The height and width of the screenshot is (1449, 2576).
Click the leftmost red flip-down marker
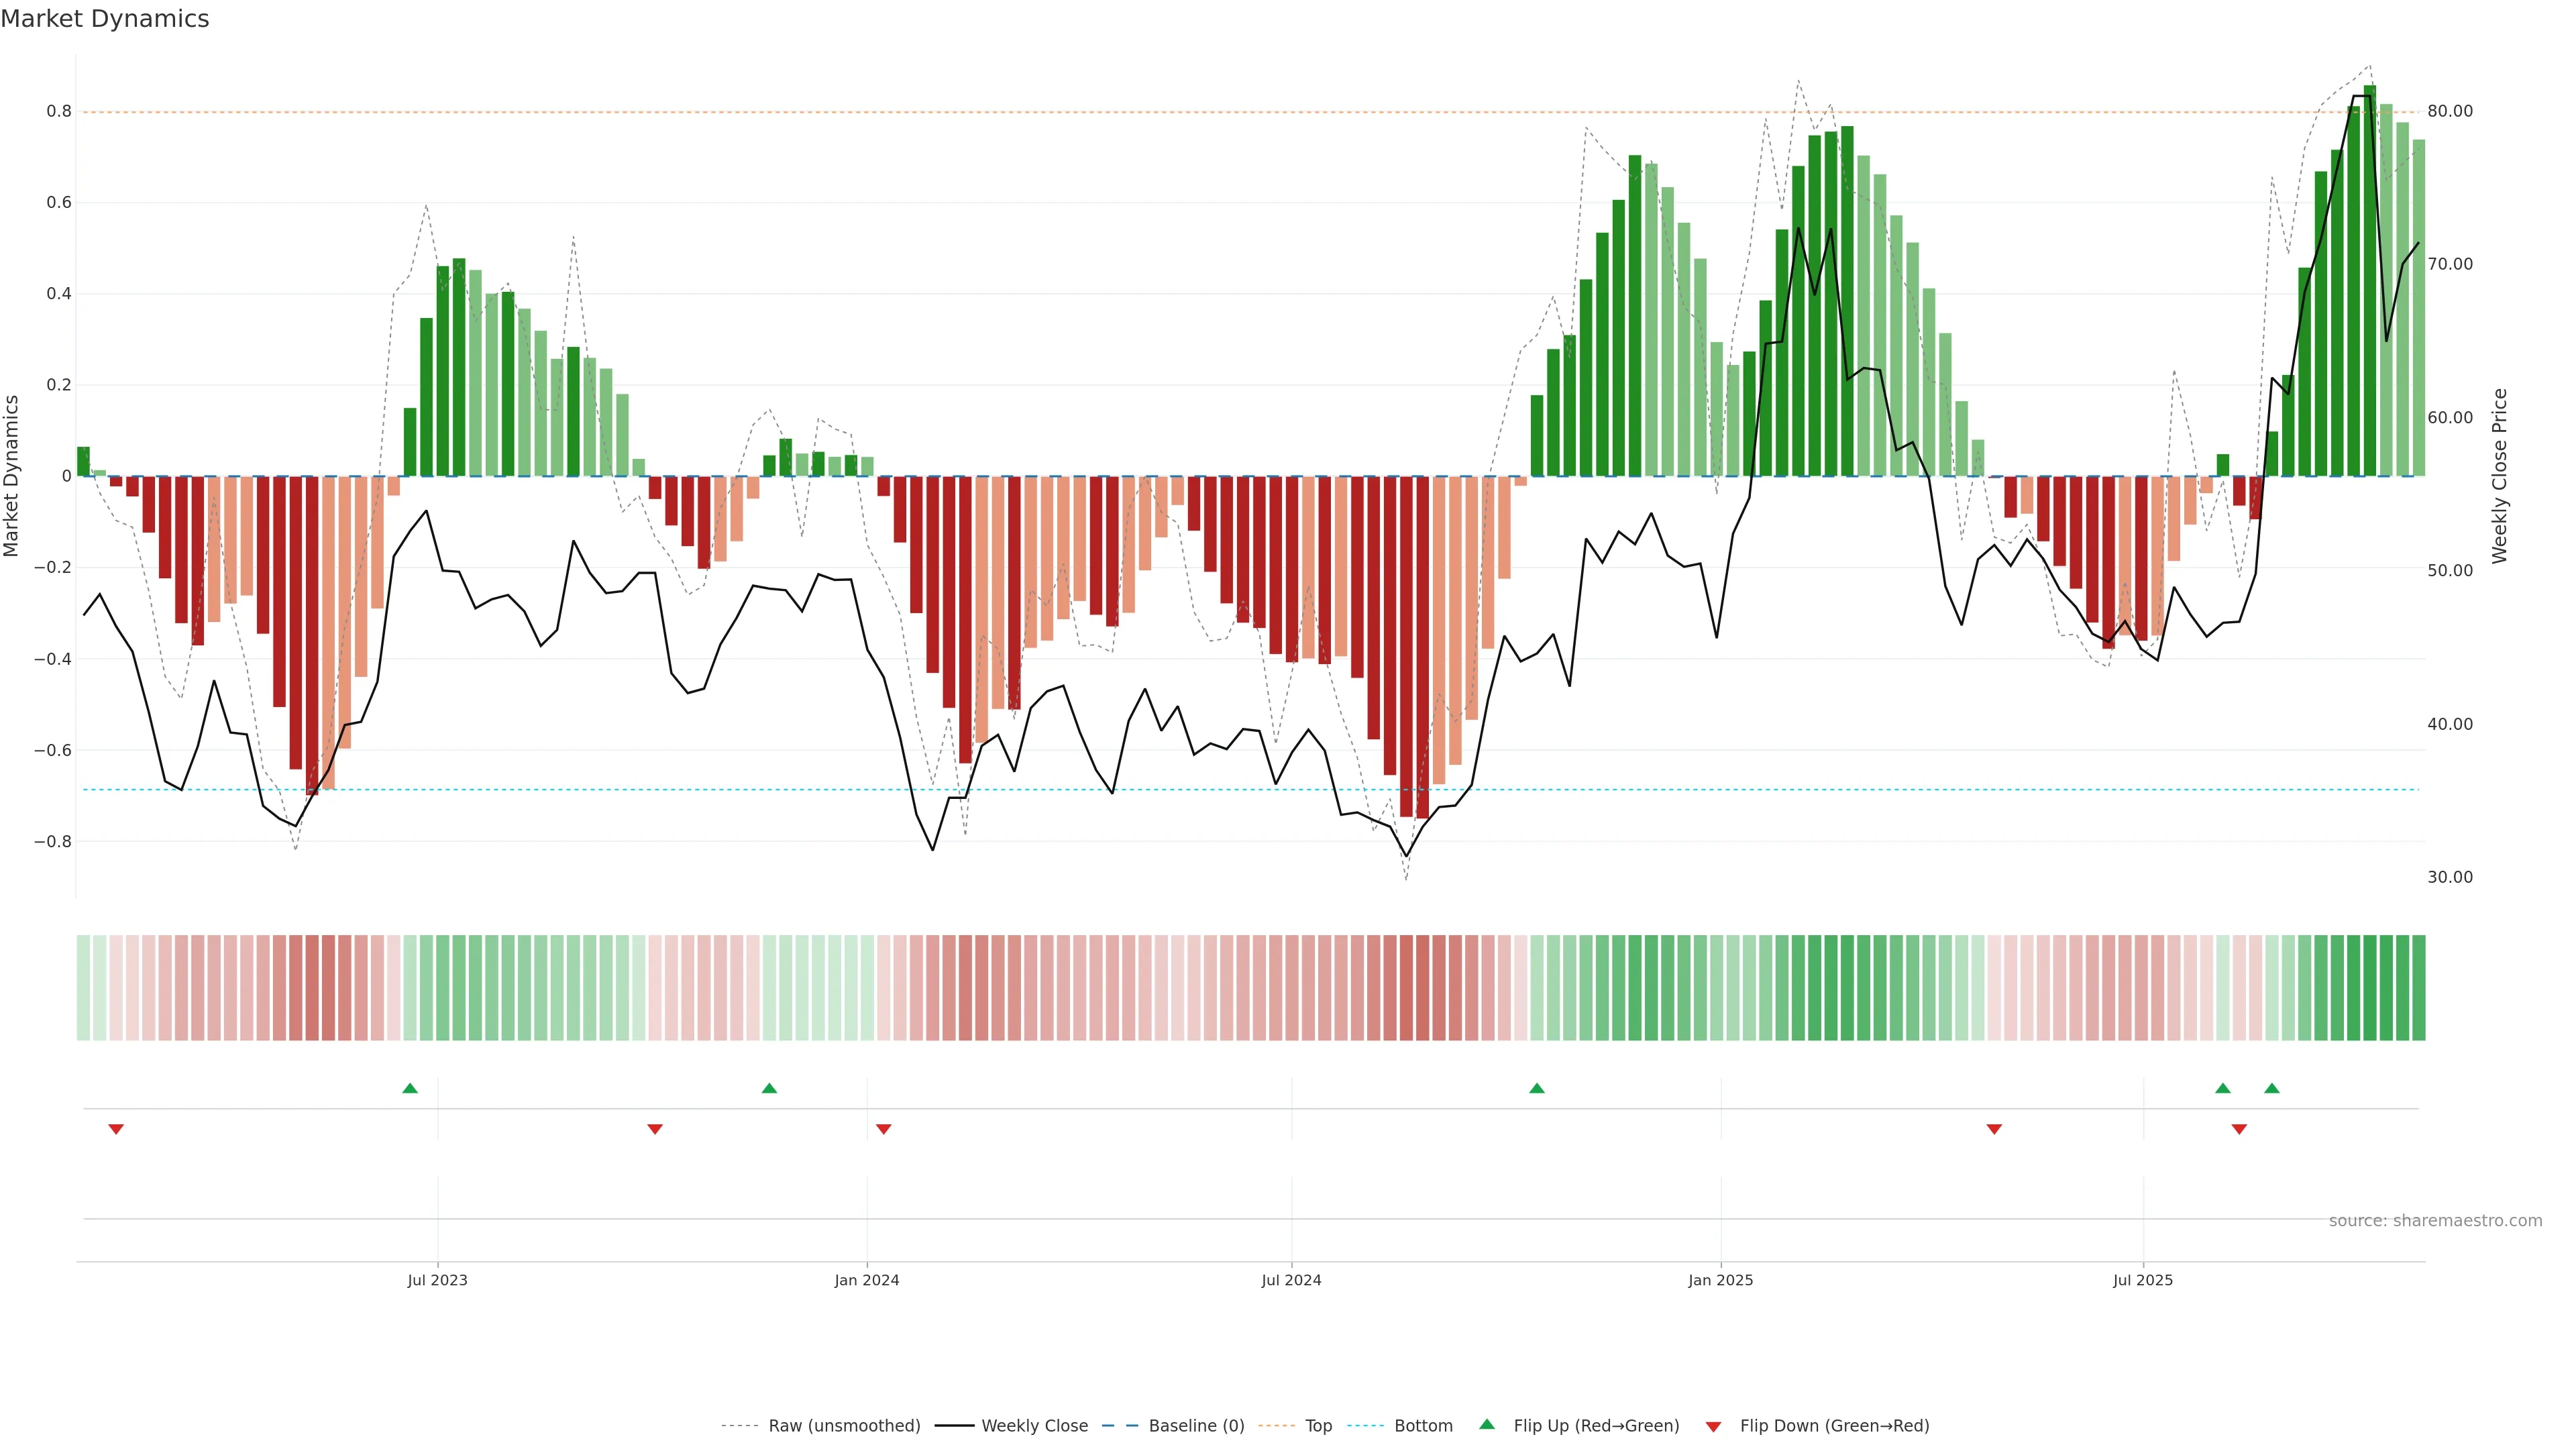116,1129
